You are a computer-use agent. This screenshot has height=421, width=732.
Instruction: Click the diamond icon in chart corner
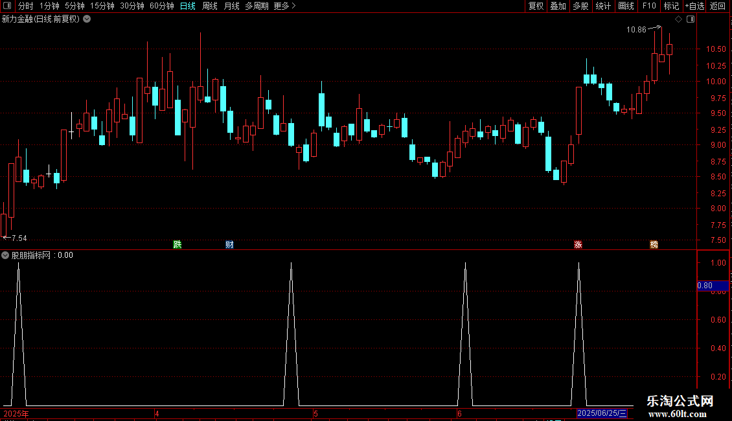679,19
